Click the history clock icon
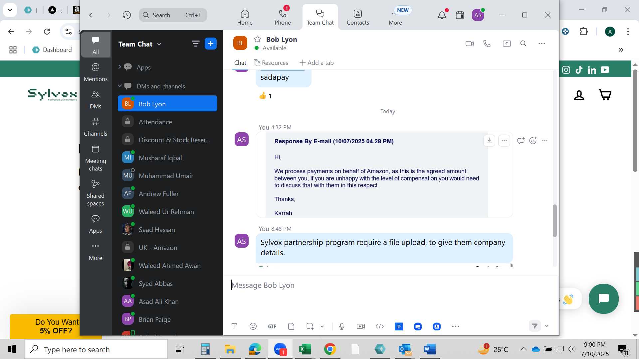The width and height of the screenshot is (639, 359). click(126, 15)
